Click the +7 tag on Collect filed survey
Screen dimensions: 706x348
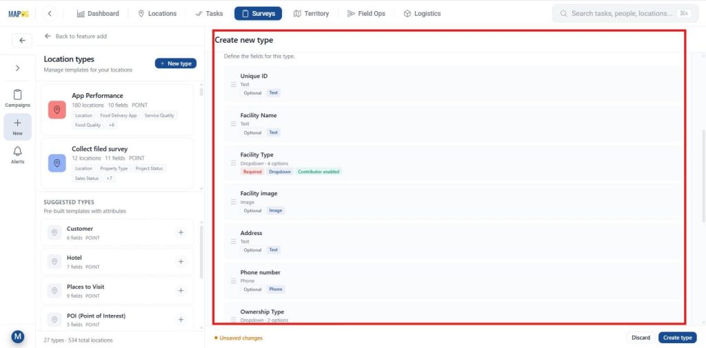click(x=109, y=178)
